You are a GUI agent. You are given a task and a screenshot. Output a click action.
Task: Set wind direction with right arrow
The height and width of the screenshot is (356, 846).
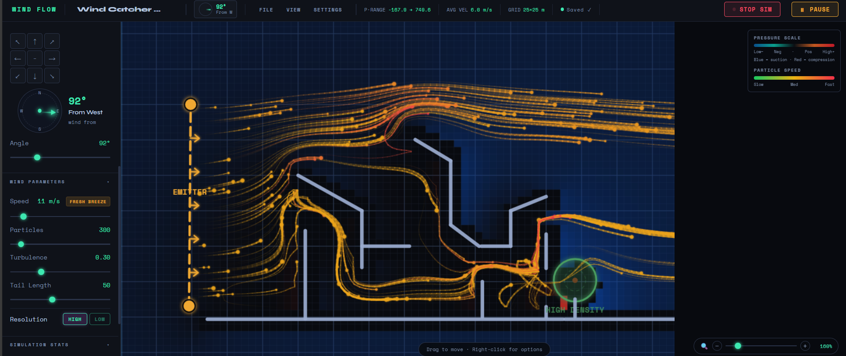pos(52,58)
